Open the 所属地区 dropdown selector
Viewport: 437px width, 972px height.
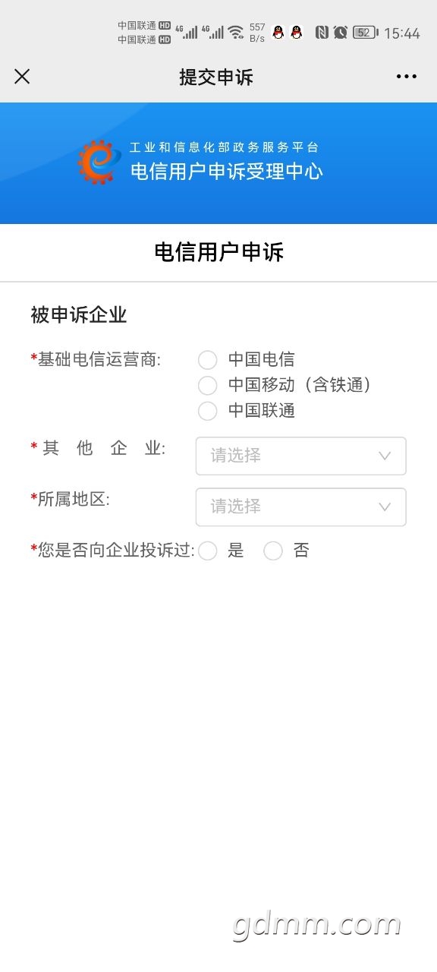(x=301, y=507)
